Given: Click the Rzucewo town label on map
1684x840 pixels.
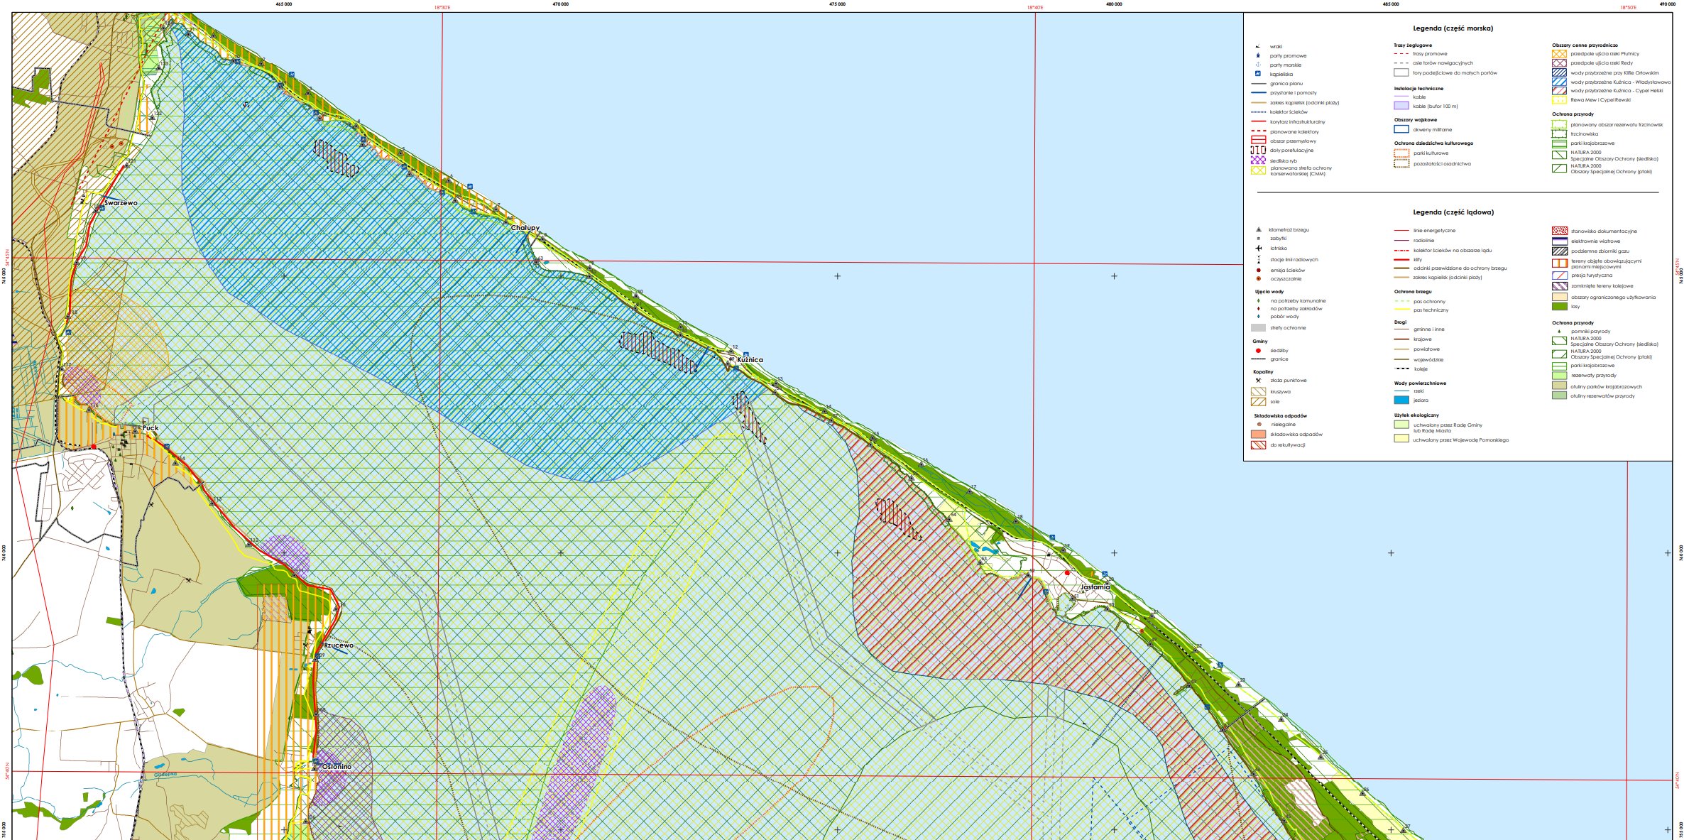Looking at the screenshot, I should click(338, 645).
